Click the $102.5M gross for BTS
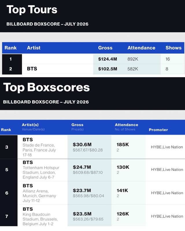This screenshot has width=185, height=231. [108, 69]
